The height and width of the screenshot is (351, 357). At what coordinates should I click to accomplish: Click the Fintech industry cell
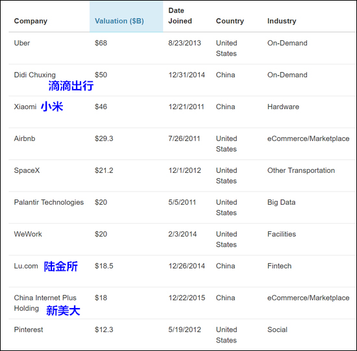click(x=279, y=266)
